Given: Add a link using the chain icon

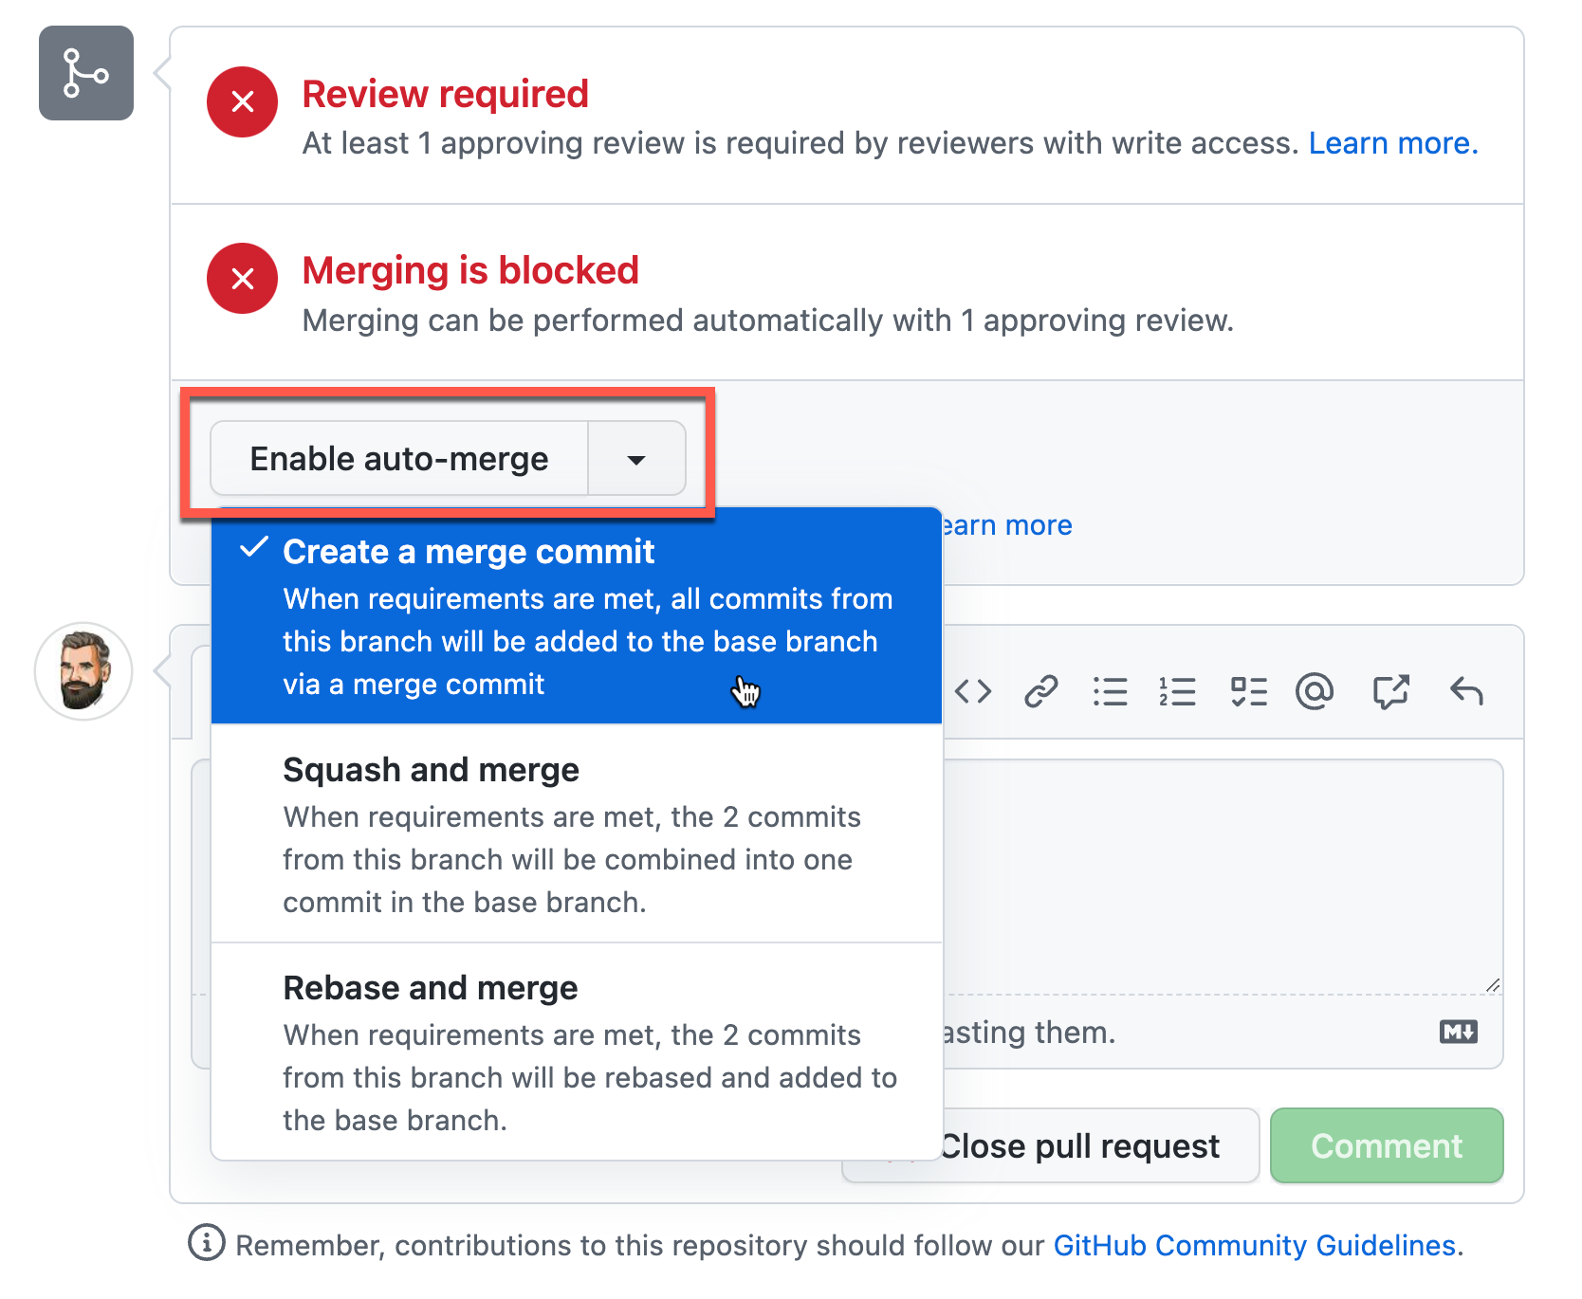Looking at the screenshot, I should [1041, 691].
